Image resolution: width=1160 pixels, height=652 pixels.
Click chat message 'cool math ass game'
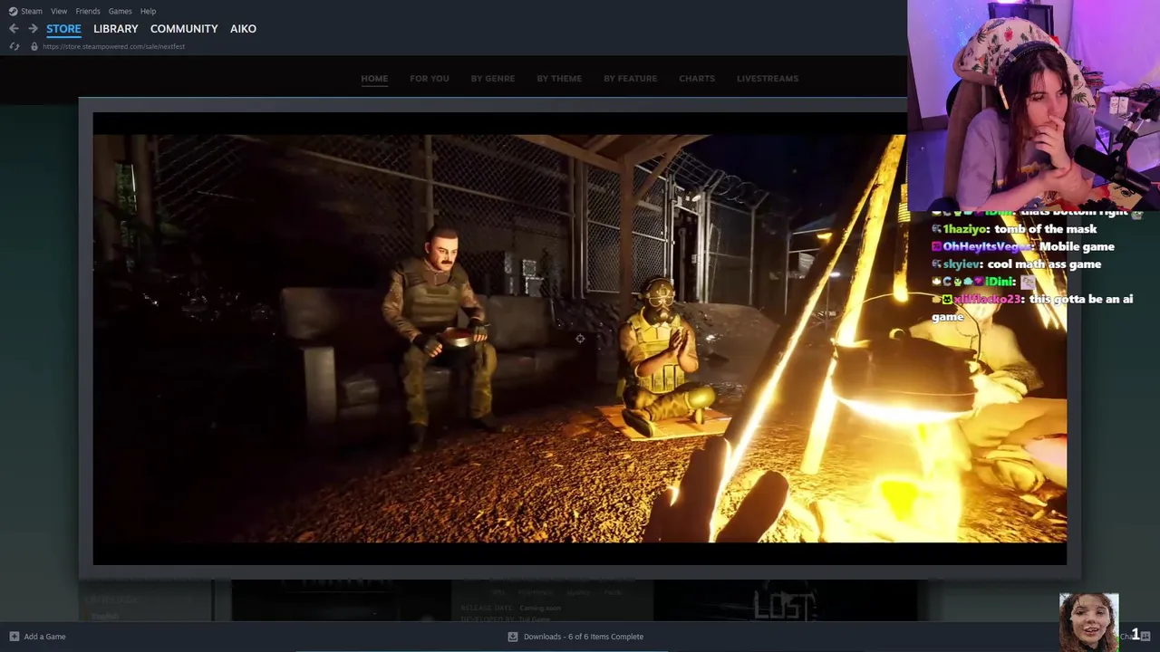tap(1044, 264)
